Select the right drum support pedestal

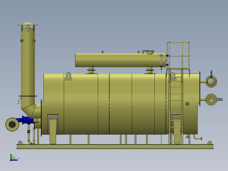(150, 70)
